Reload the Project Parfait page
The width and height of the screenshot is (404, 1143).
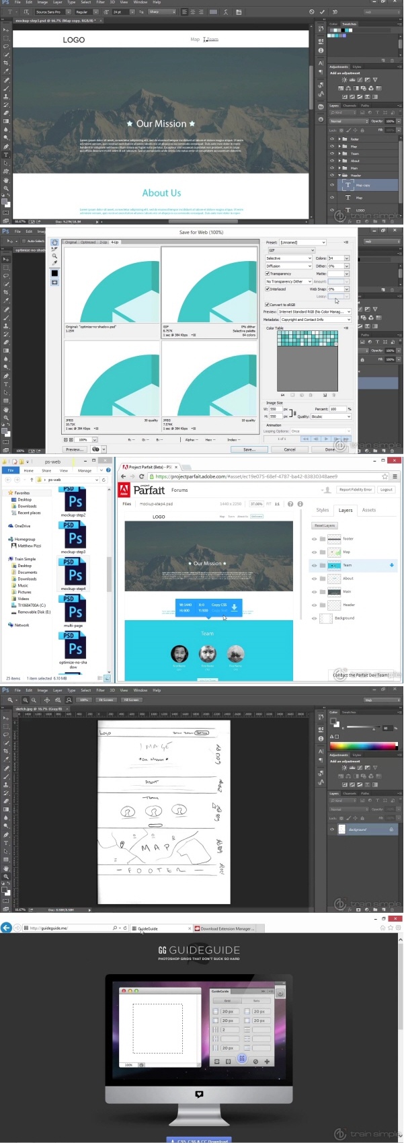(141, 476)
